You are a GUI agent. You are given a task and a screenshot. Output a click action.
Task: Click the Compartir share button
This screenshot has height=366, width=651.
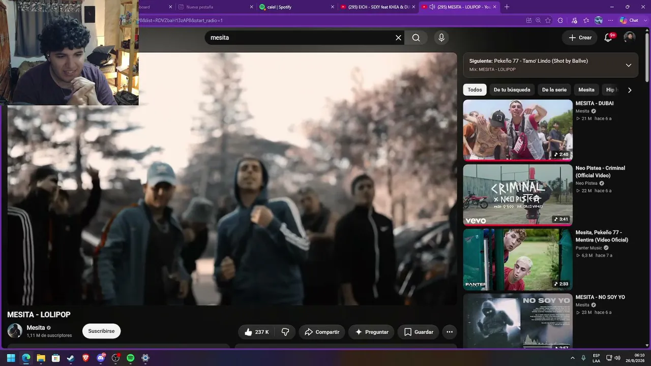tap(322, 332)
